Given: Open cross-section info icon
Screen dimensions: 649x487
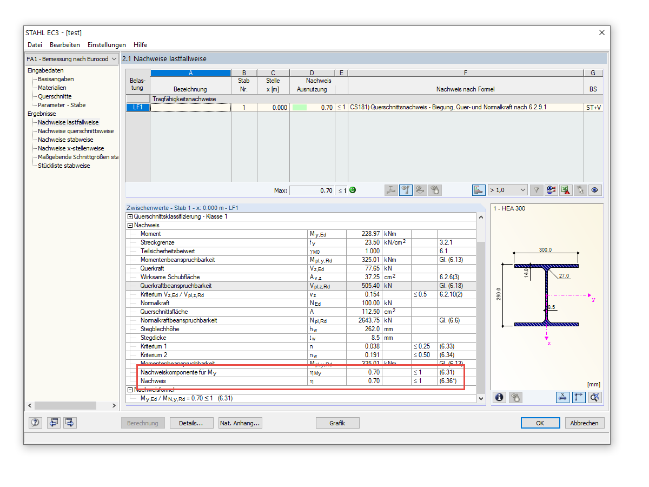Looking at the screenshot, I should coord(499,397).
